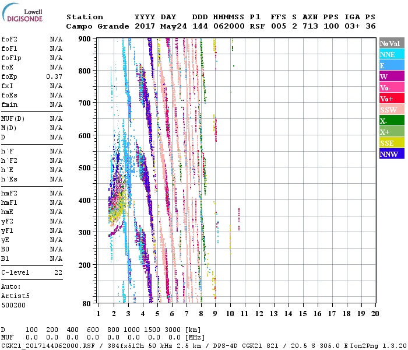Select the X- dark green legend swatch

click(392, 121)
